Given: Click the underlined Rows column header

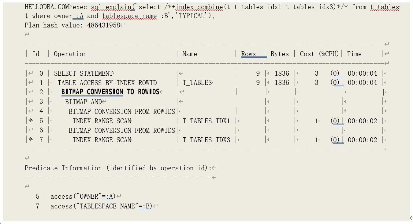Looking at the screenshot, I should tap(248, 54).
